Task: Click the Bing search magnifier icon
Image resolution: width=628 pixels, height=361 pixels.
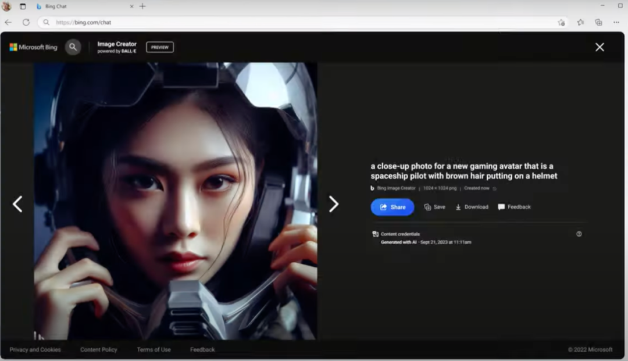Action: [73, 47]
